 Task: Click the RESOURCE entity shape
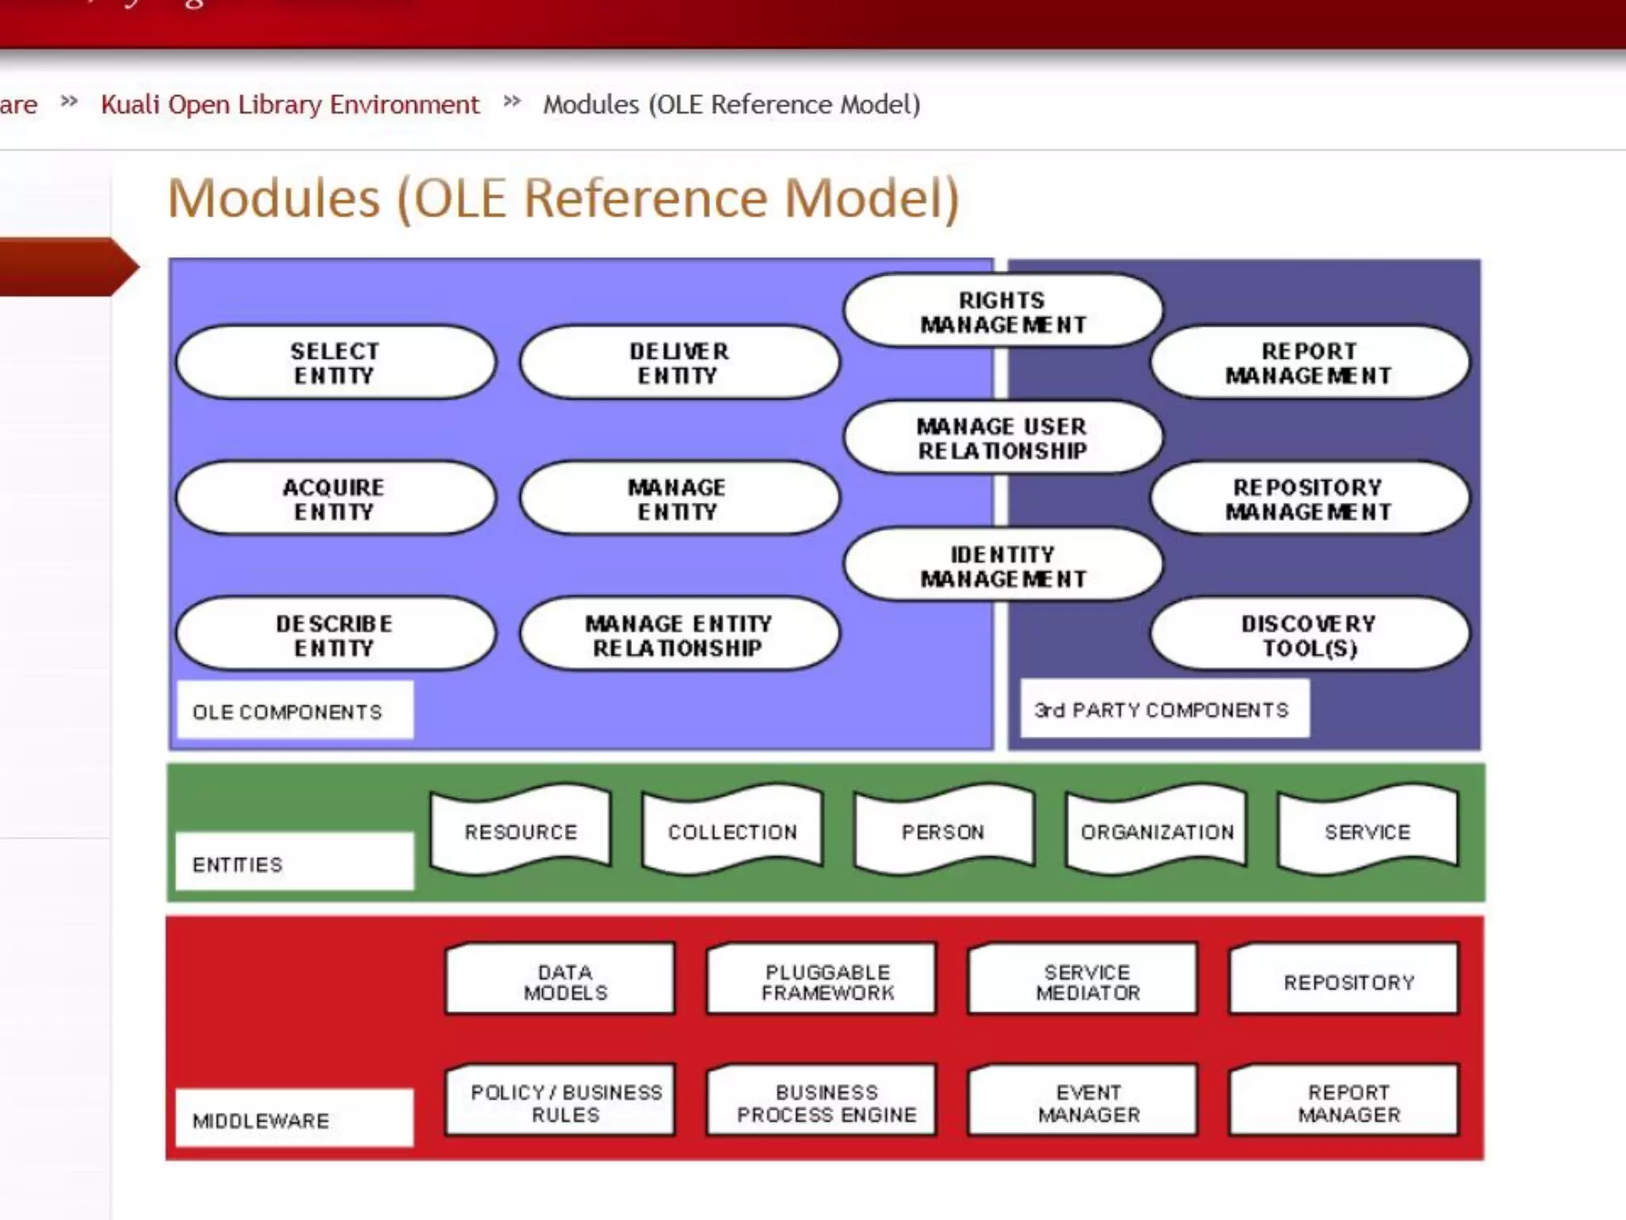pos(521,832)
